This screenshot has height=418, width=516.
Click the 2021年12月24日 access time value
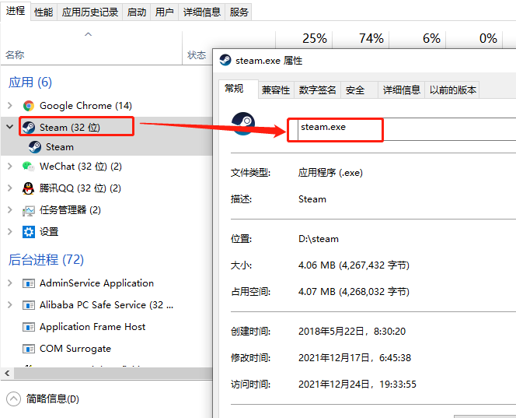357,384
